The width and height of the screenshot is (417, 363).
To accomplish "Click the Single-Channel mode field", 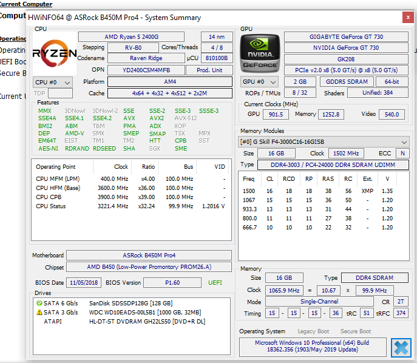I will (x=319, y=301).
